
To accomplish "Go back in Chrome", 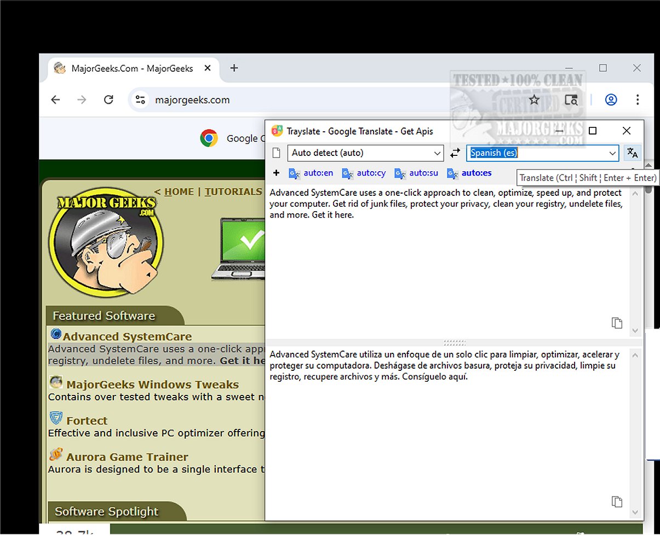I will 55,100.
